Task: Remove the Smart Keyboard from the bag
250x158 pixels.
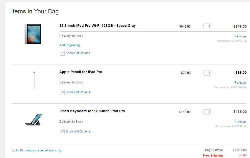Action: pyautogui.click(x=240, y=122)
